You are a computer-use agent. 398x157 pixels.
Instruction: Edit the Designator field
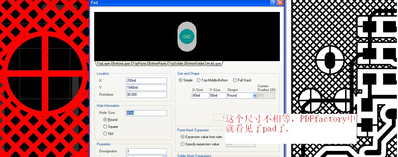pyautogui.click(x=147, y=151)
